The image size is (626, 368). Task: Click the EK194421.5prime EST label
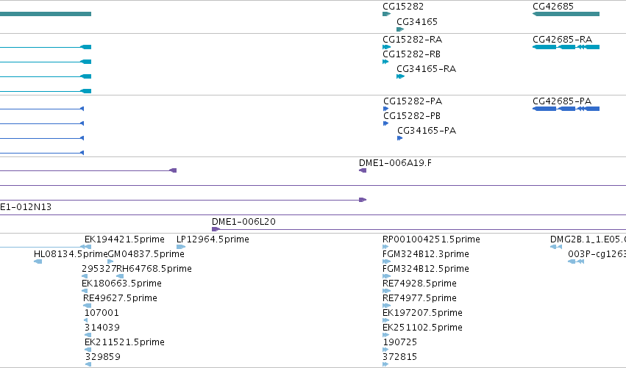pos(124,239)
